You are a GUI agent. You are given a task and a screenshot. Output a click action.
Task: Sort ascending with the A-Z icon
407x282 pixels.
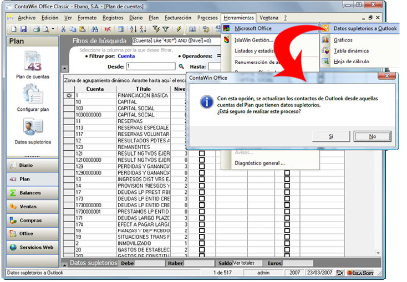(x=134, y=29)
